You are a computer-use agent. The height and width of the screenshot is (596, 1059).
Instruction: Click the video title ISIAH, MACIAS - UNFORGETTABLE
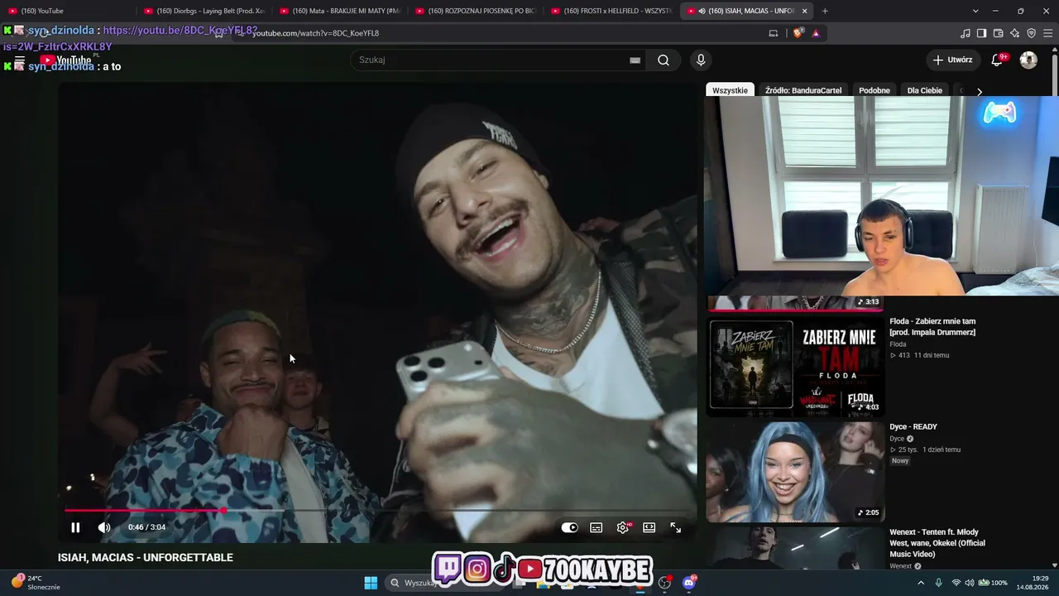click(x=146, y=558)
